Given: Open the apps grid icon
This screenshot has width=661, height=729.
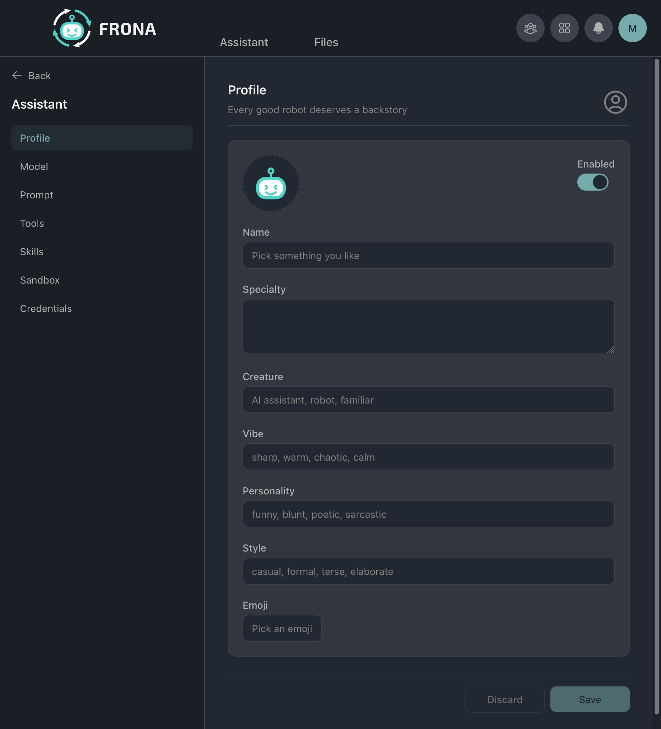Looking at the screenshot, I should click(564, 28).
